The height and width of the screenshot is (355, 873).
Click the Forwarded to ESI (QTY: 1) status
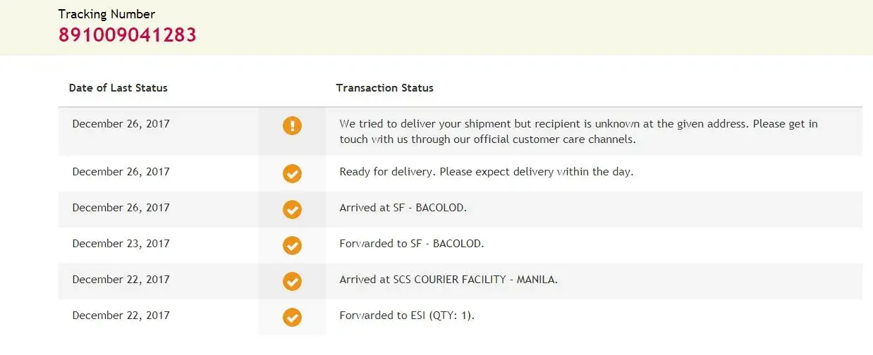407,316
